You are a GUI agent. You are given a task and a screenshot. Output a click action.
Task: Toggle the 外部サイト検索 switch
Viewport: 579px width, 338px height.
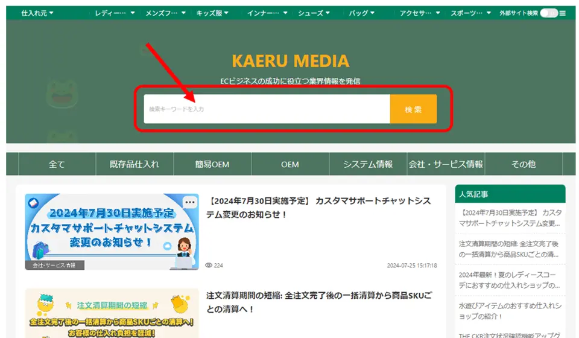(549, 13)
